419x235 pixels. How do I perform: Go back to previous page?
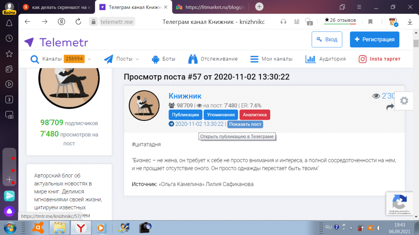click(x=28, y=22)
